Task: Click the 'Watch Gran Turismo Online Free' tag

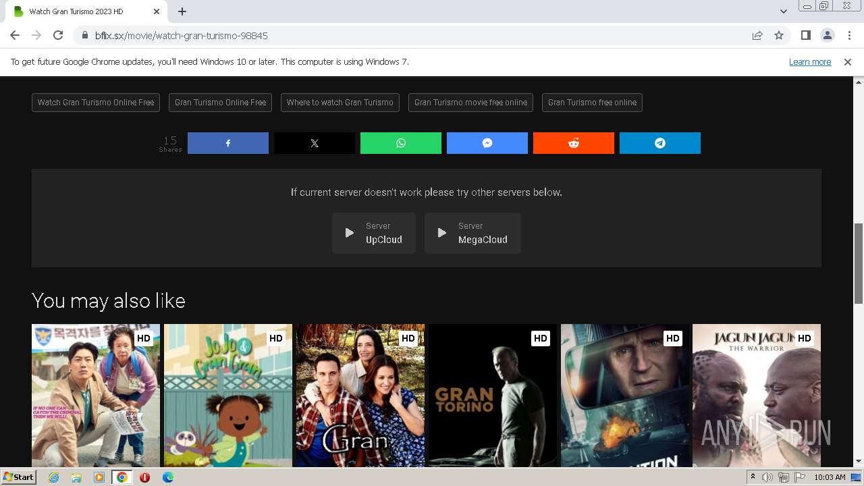Action: click(x=96, y=103)
